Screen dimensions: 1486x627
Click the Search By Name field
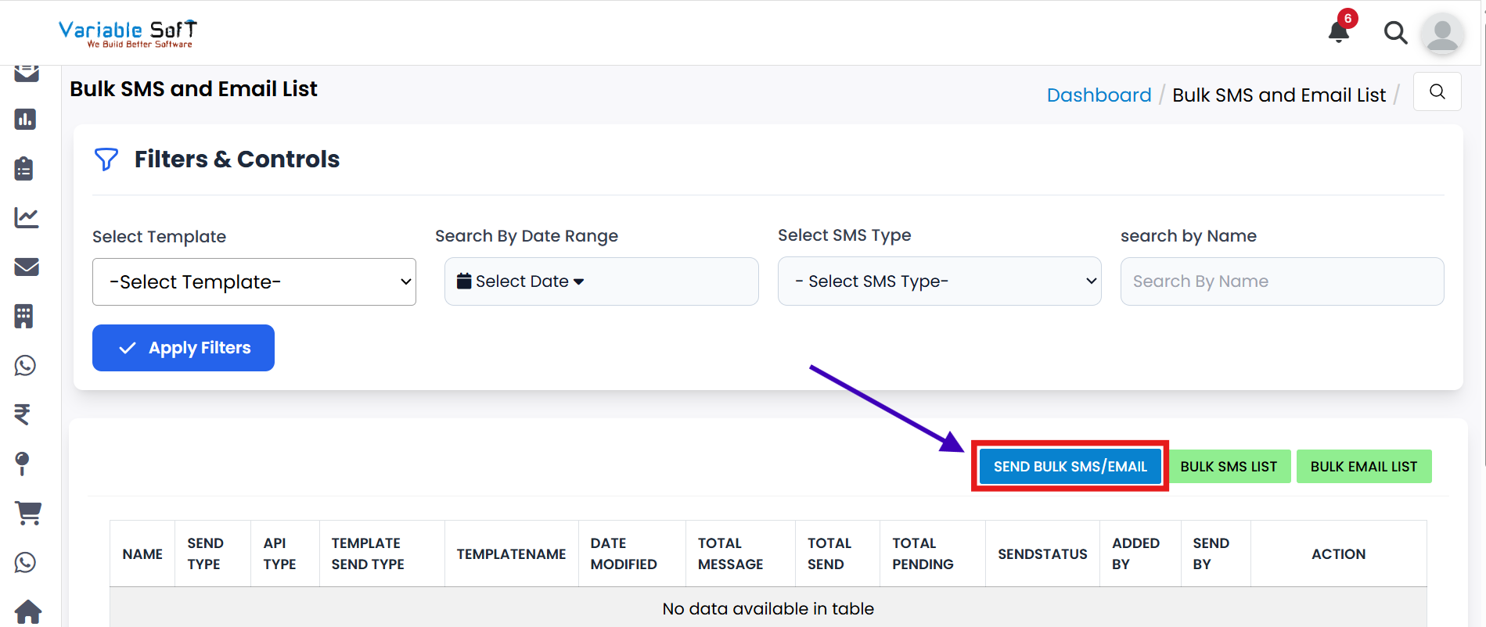pyautogui.click(x=1282, y=281)
